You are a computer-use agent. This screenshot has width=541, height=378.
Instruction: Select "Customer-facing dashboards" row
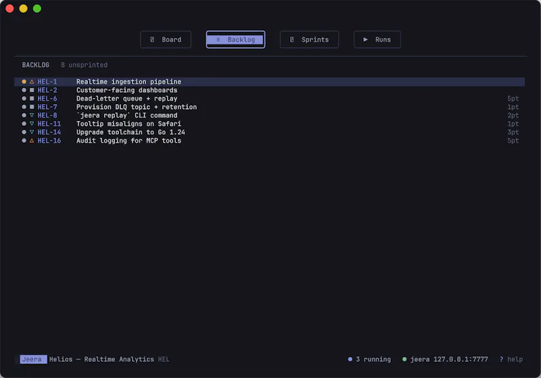269,90
